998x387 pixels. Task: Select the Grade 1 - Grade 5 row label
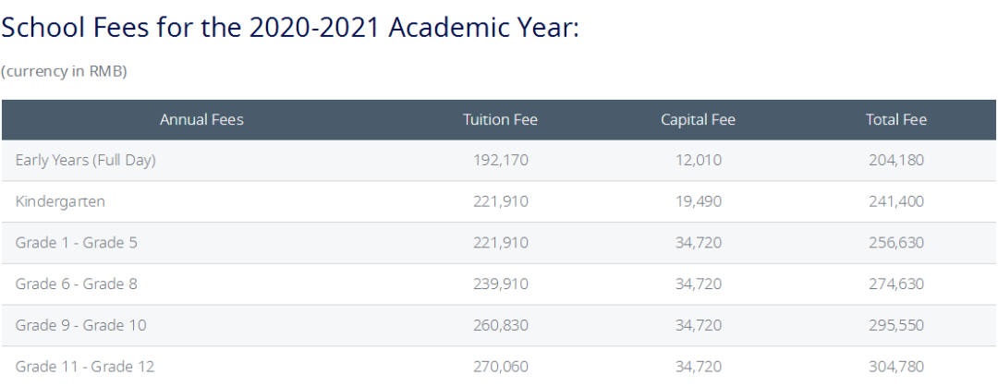tap(77, 243)
